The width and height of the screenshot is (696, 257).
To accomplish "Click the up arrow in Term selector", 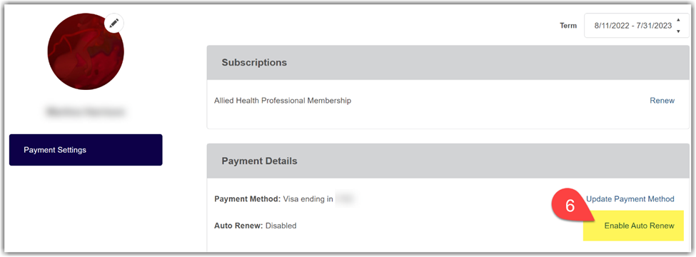I will tap(678, 21).
